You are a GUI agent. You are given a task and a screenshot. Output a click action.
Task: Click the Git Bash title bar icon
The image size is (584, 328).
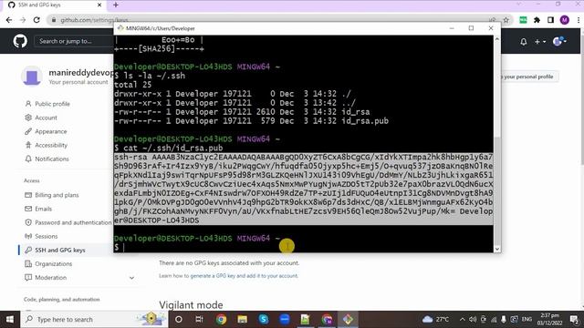(120, 28)
